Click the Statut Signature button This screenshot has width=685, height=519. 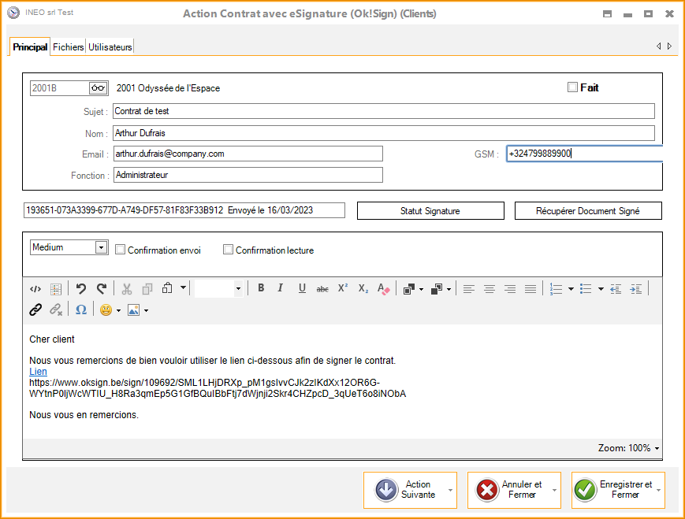pos(430,211)
